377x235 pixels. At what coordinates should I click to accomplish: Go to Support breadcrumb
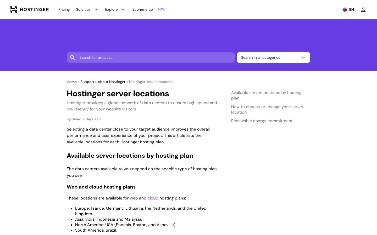87,82
